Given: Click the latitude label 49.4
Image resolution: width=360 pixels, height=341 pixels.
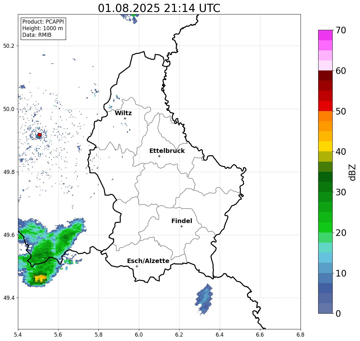Looking at the screenshot, I should pos(9,298).
